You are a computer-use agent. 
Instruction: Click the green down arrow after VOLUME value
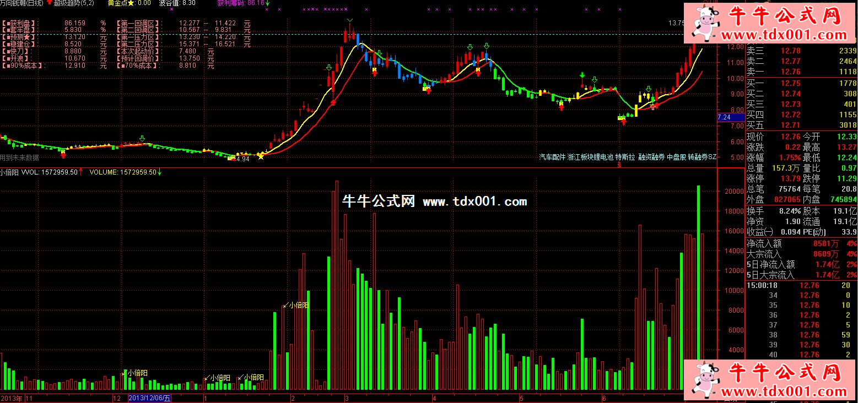[x=160, y=172]
